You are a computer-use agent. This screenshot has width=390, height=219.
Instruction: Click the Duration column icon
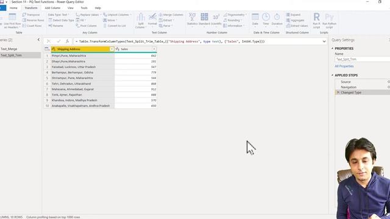[x=277, y=17]
